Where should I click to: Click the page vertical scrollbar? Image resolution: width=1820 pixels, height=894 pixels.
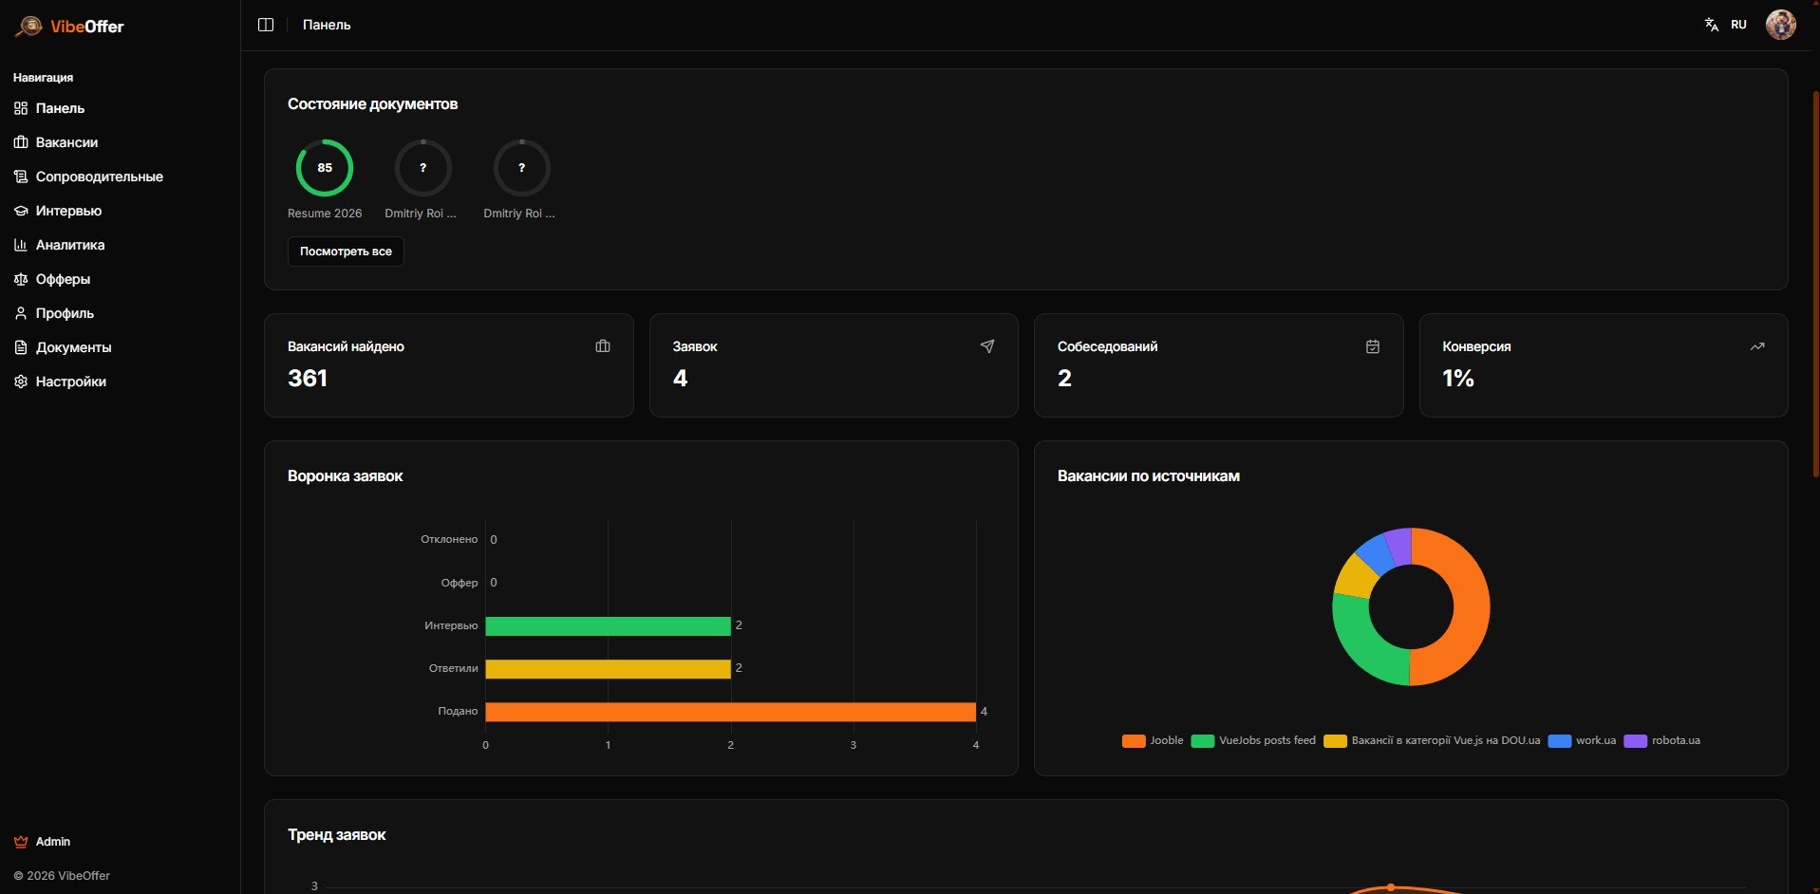(x=1815, y=285)
